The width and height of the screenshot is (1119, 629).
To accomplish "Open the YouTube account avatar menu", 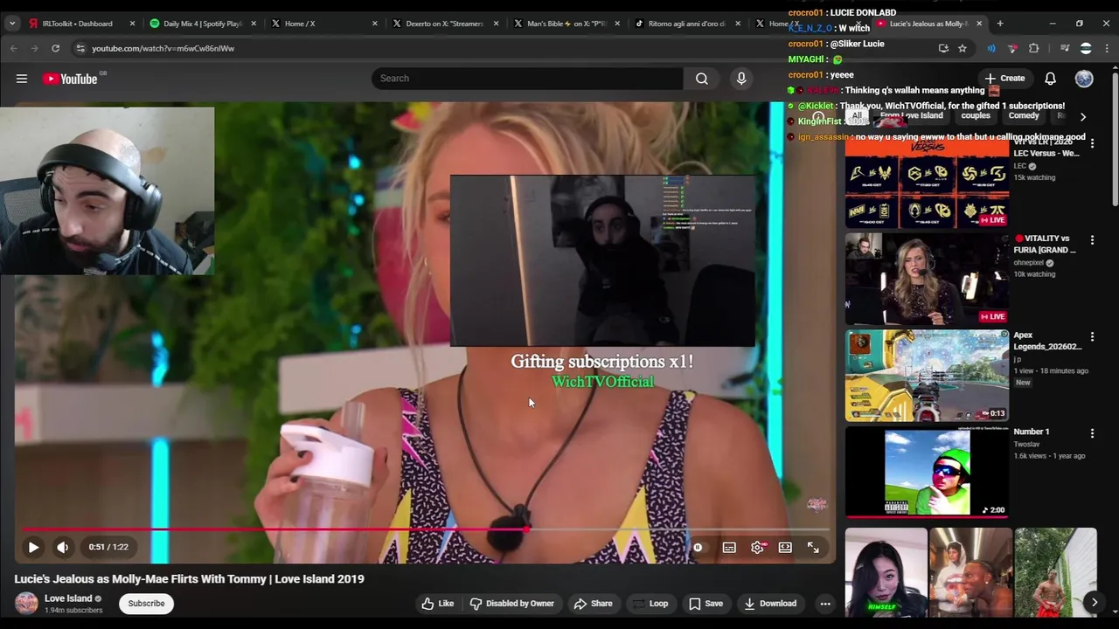I will (1084, 79).
